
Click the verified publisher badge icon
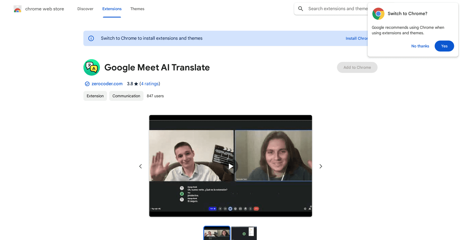pyautogui.click(x=87, y=84)
